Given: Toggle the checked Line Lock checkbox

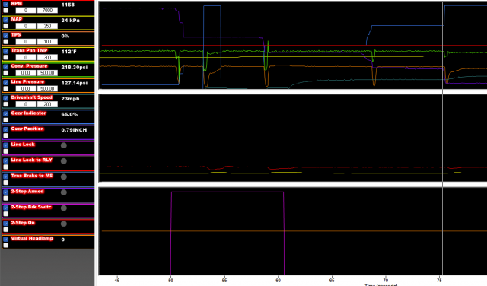Looking at the screenshot, I should 6,145.
